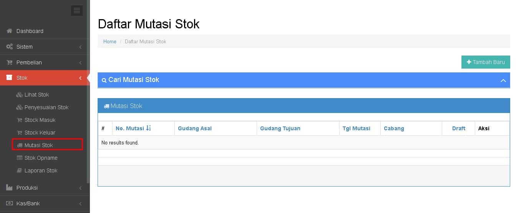Follow the Home breadcrumb link
The width and height of the screenshot is (516, 213).
tap(110, 41)
